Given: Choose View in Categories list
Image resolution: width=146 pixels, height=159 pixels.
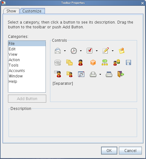Looking at the screenshot, I should tap(27, 54).
